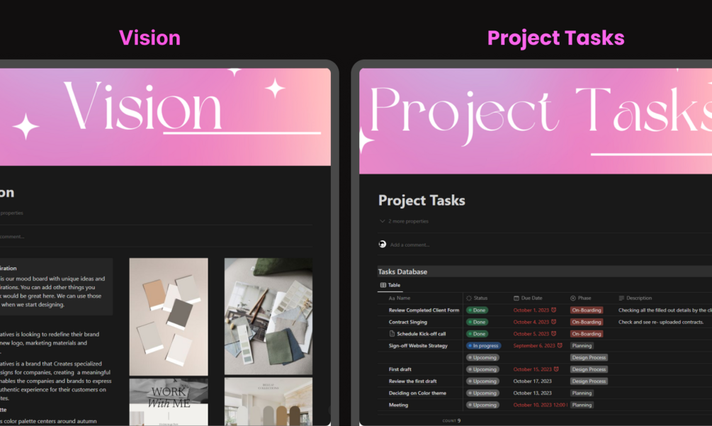Viewport: 712px width, 426px height.
Task: Open paint color cards image in Vision page
Action: pos(169,317)
